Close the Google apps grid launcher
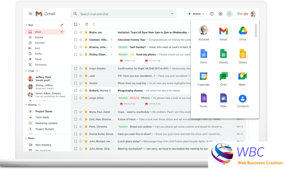285x170 pixels. point(229,14)
